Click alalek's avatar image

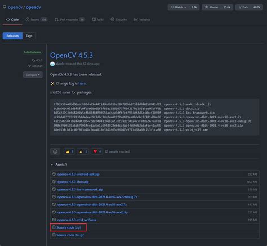click(52, 64)
